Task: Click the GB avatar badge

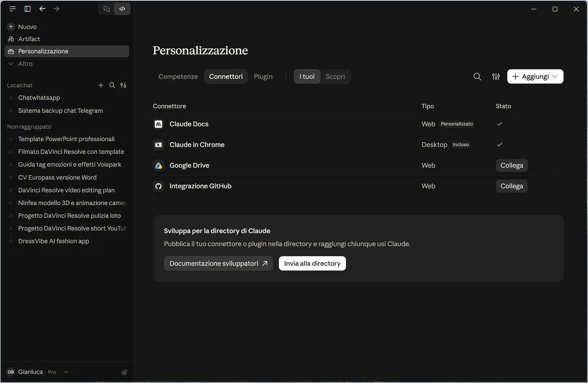Action: pyautogui.click(x=11, y=372)
